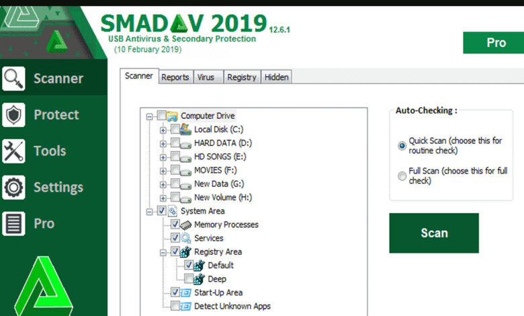Image resolution: width=524 pixels, height=316 pixels.
Task: Enable the Deep registry scan checkbox
Action: pos(189,279)
